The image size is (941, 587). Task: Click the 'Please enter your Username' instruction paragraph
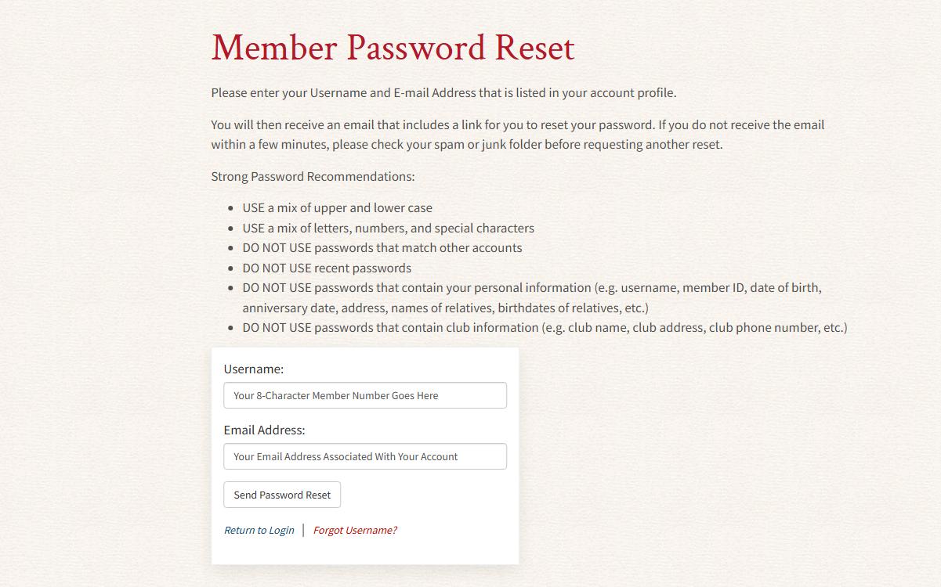tap(443, 92)
